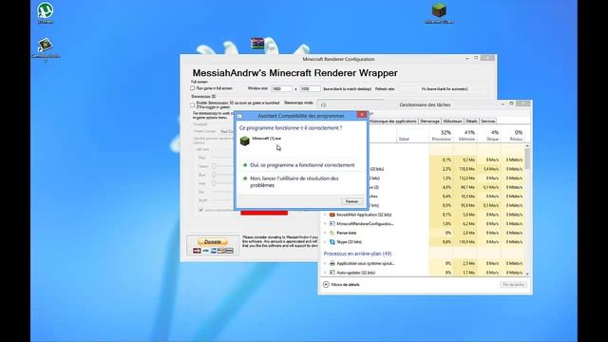Expand the Skype process row
The height and width of the screenshot is (342, 608).
click(x=325, y=242)
